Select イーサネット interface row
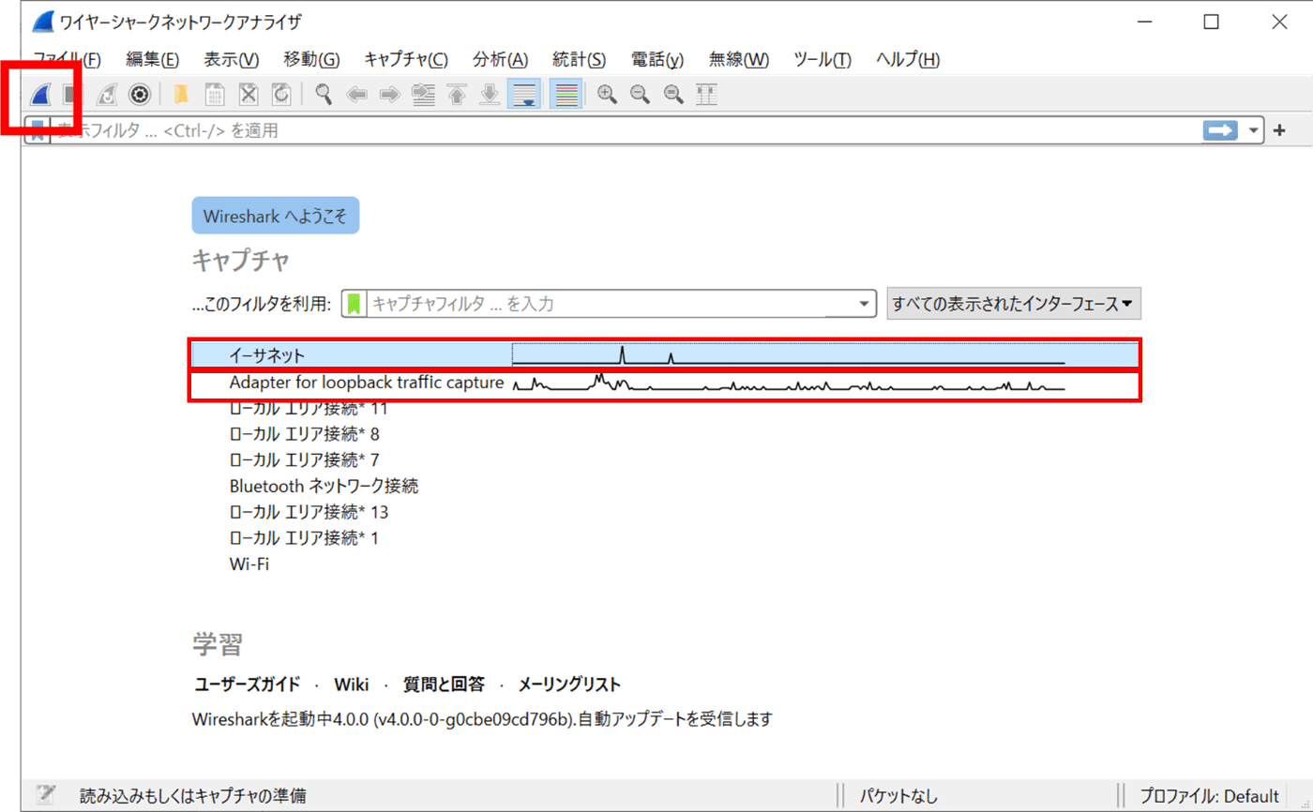Viewport: 1313px width, 812px height. tap(666, 355)
